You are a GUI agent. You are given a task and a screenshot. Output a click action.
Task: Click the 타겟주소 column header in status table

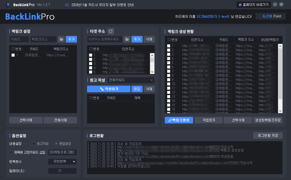tap(197, 39)
